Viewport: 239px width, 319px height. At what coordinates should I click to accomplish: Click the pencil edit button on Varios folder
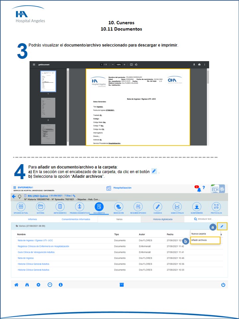[222, 226]
